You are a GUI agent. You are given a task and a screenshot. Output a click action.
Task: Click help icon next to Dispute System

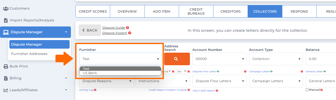point(130,33)
